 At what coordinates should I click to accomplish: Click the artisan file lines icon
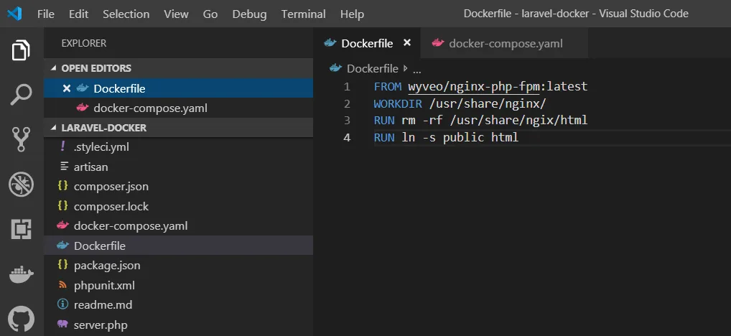pyautogui.click(x=65, y=166)
